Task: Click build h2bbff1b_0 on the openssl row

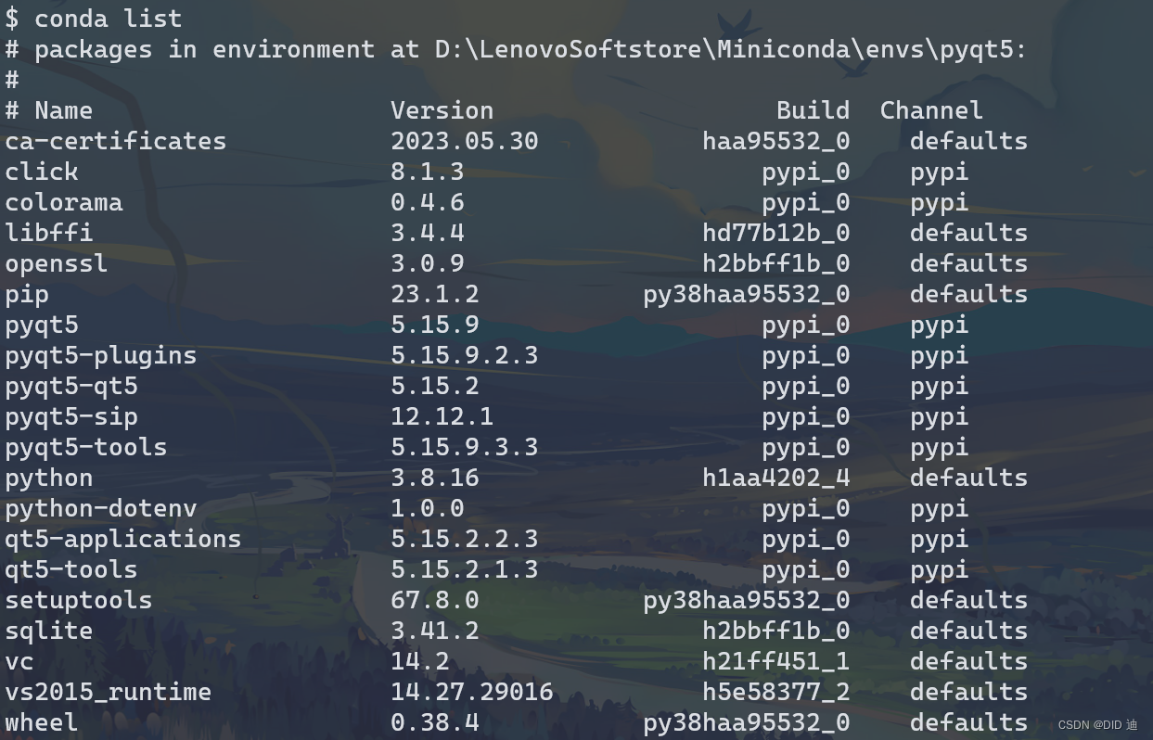Action: (x=776, y=262)
